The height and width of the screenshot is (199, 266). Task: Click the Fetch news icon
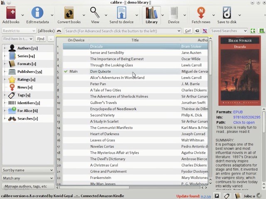[x=201, y=12]
